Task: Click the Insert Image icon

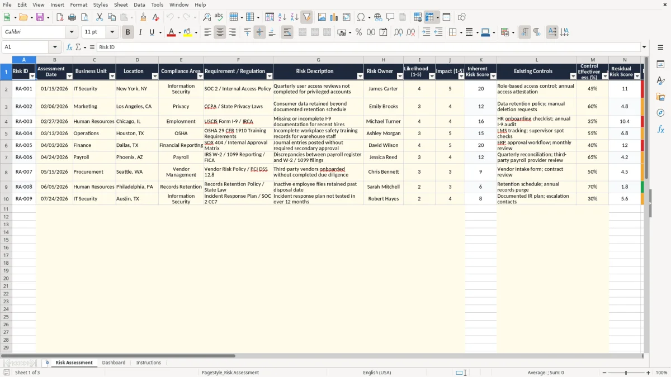Action: coord(322,17)
